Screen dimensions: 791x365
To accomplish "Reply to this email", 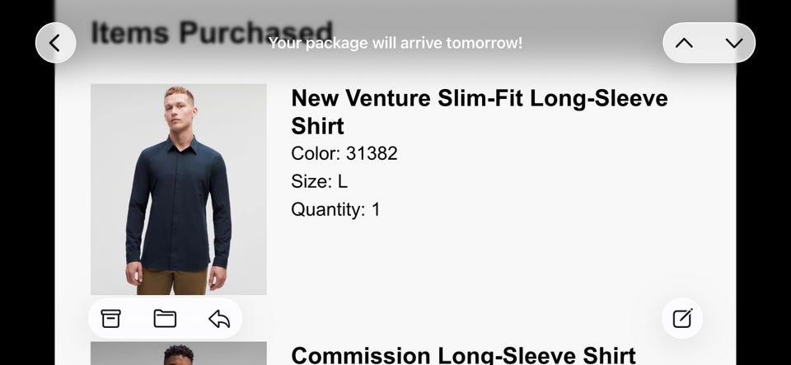I will coord(219,319).
